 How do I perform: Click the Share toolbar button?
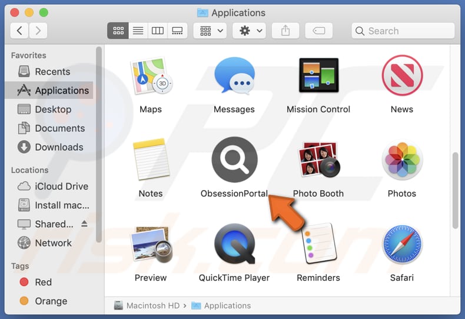point(285,31)
